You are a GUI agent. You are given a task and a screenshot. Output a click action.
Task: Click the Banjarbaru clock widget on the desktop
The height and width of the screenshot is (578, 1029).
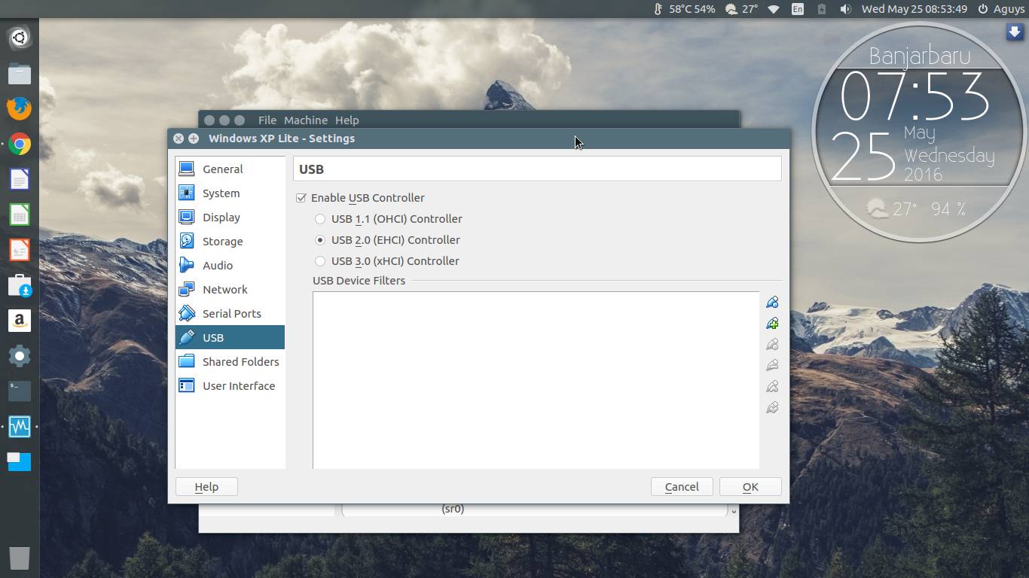(x=919, y=132)
